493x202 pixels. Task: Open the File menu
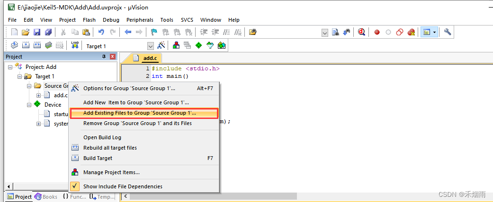point(12,20)
